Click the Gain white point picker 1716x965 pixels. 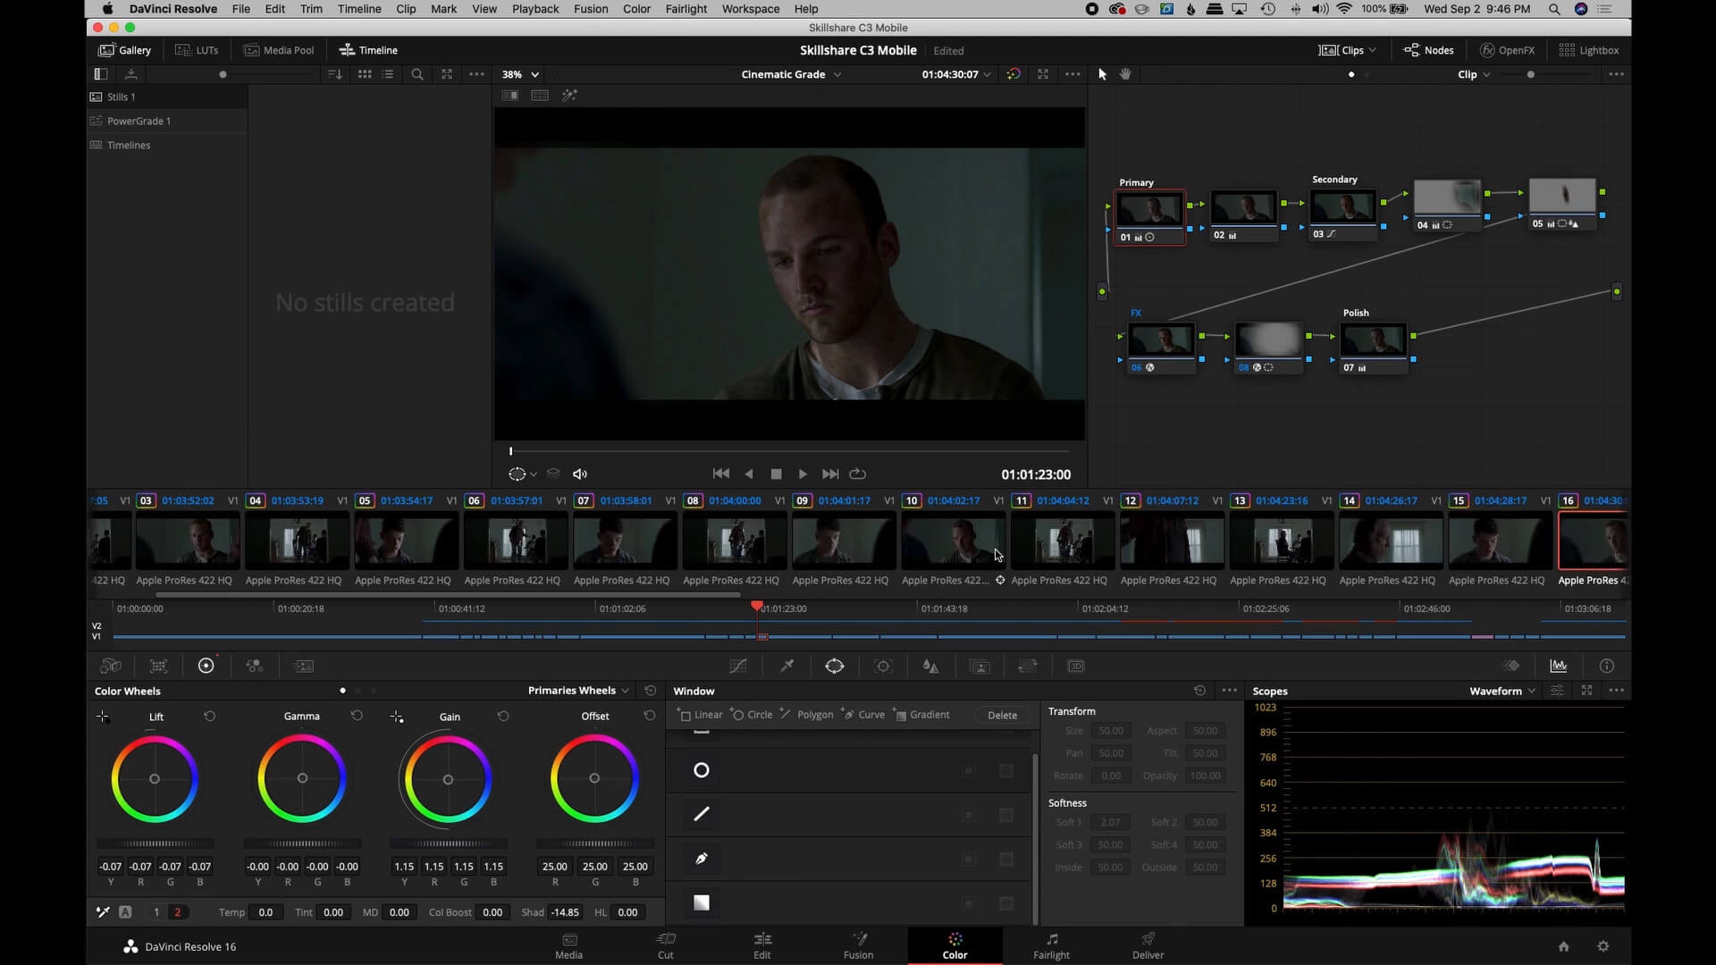tap(397, 717)
